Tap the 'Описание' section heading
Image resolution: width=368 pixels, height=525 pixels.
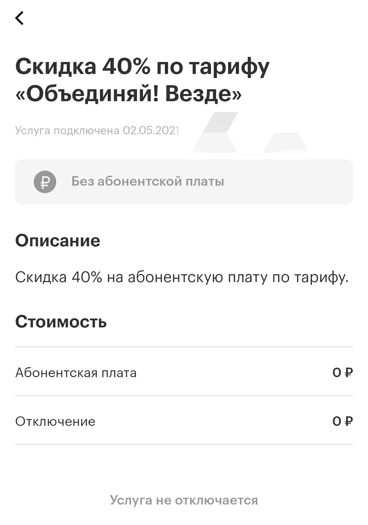point(58,241)
